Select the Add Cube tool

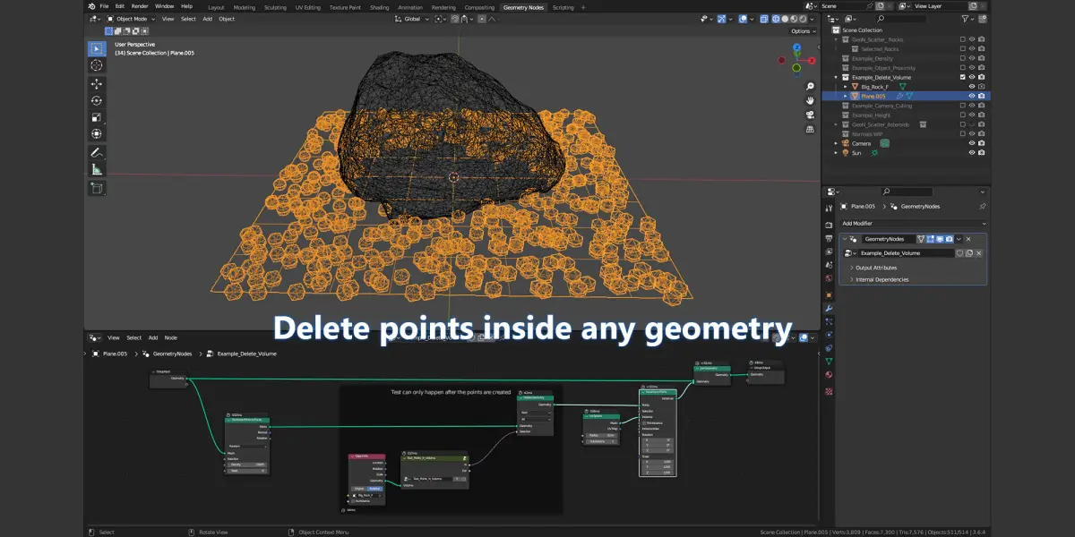pyautogui.click(x=96, y=188)
